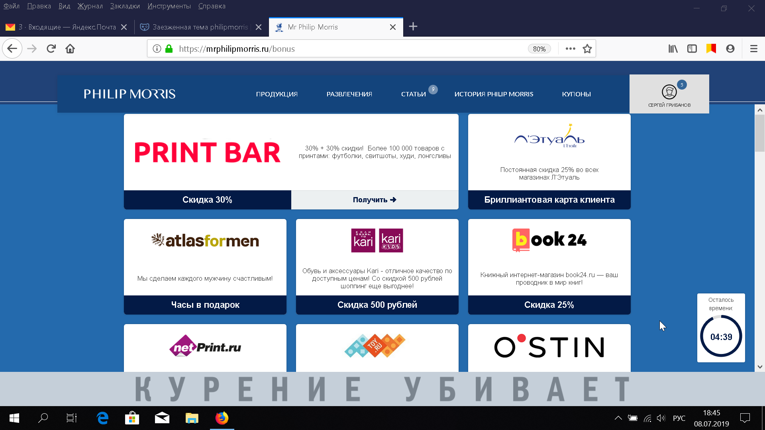The height and width of the screenshot is (430, 765).
Task: Click the L'Etoile logo
Action: pyautogui.click(x=549, y=136)
